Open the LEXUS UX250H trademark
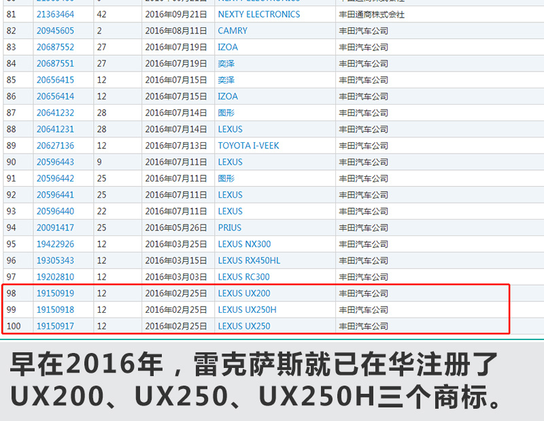This screenshot has height=421, width=544. click(247, 309)
